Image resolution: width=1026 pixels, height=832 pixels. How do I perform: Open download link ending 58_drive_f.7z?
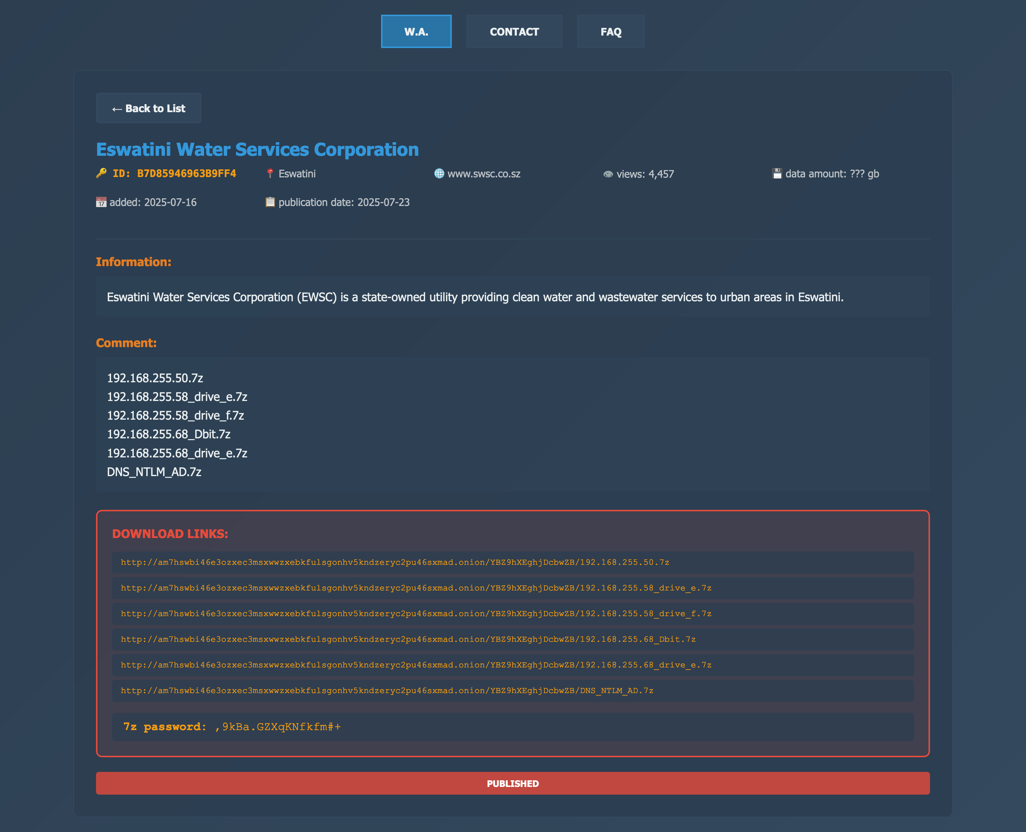pos(513,614)
